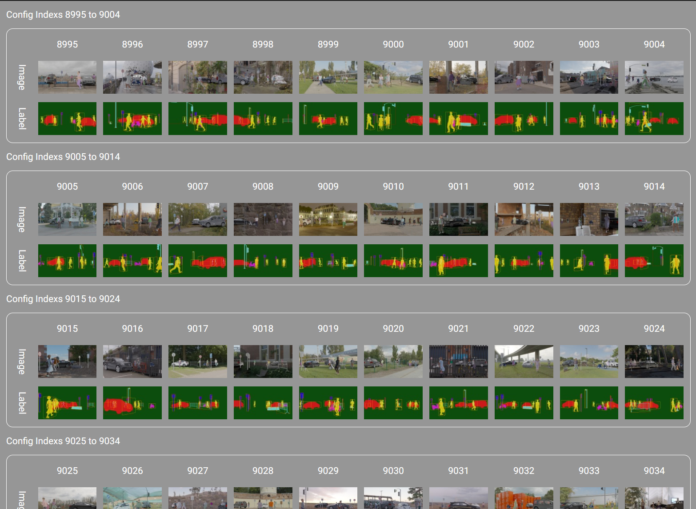The height and width of the screenshot is (509, 696).
Task: Open image thumbnail under index 8999
Action: 328,77
